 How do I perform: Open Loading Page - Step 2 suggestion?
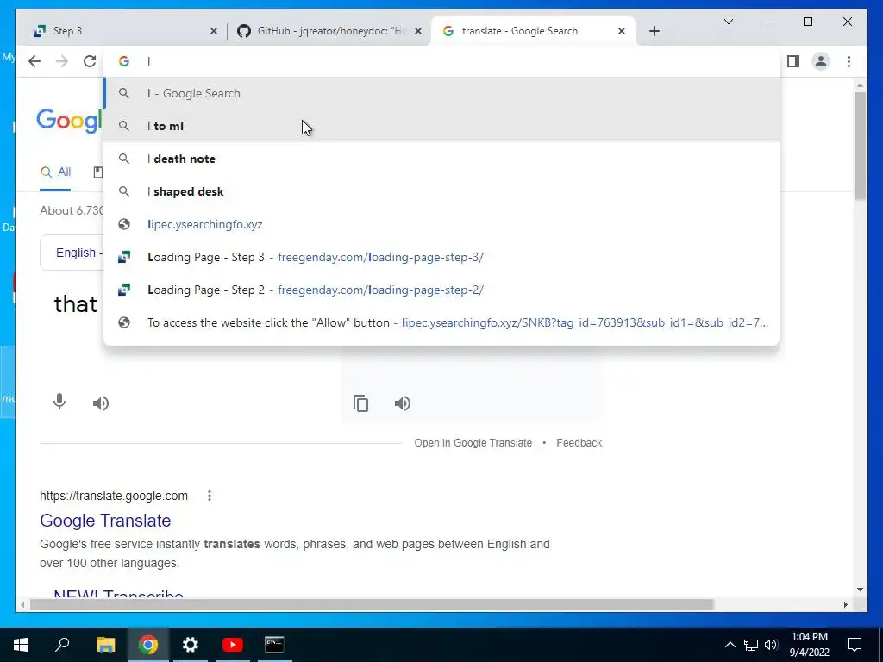442,290
